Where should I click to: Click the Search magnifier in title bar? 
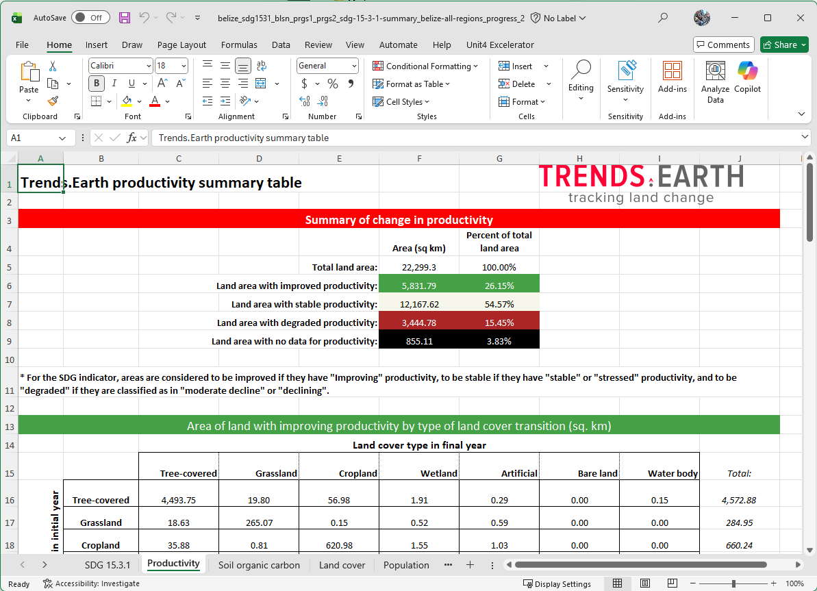coord(663,18)
